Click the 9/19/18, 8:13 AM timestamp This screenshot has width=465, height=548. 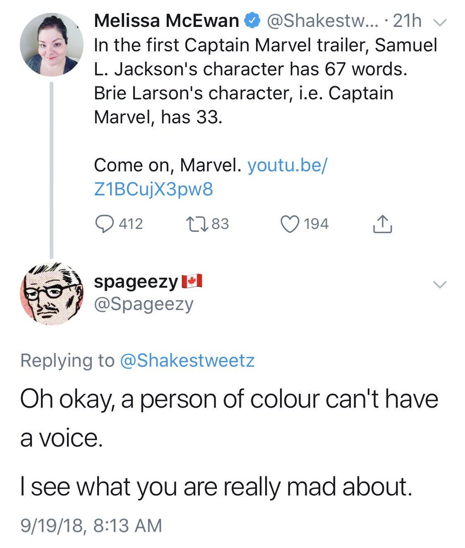[x=91, y=525]
